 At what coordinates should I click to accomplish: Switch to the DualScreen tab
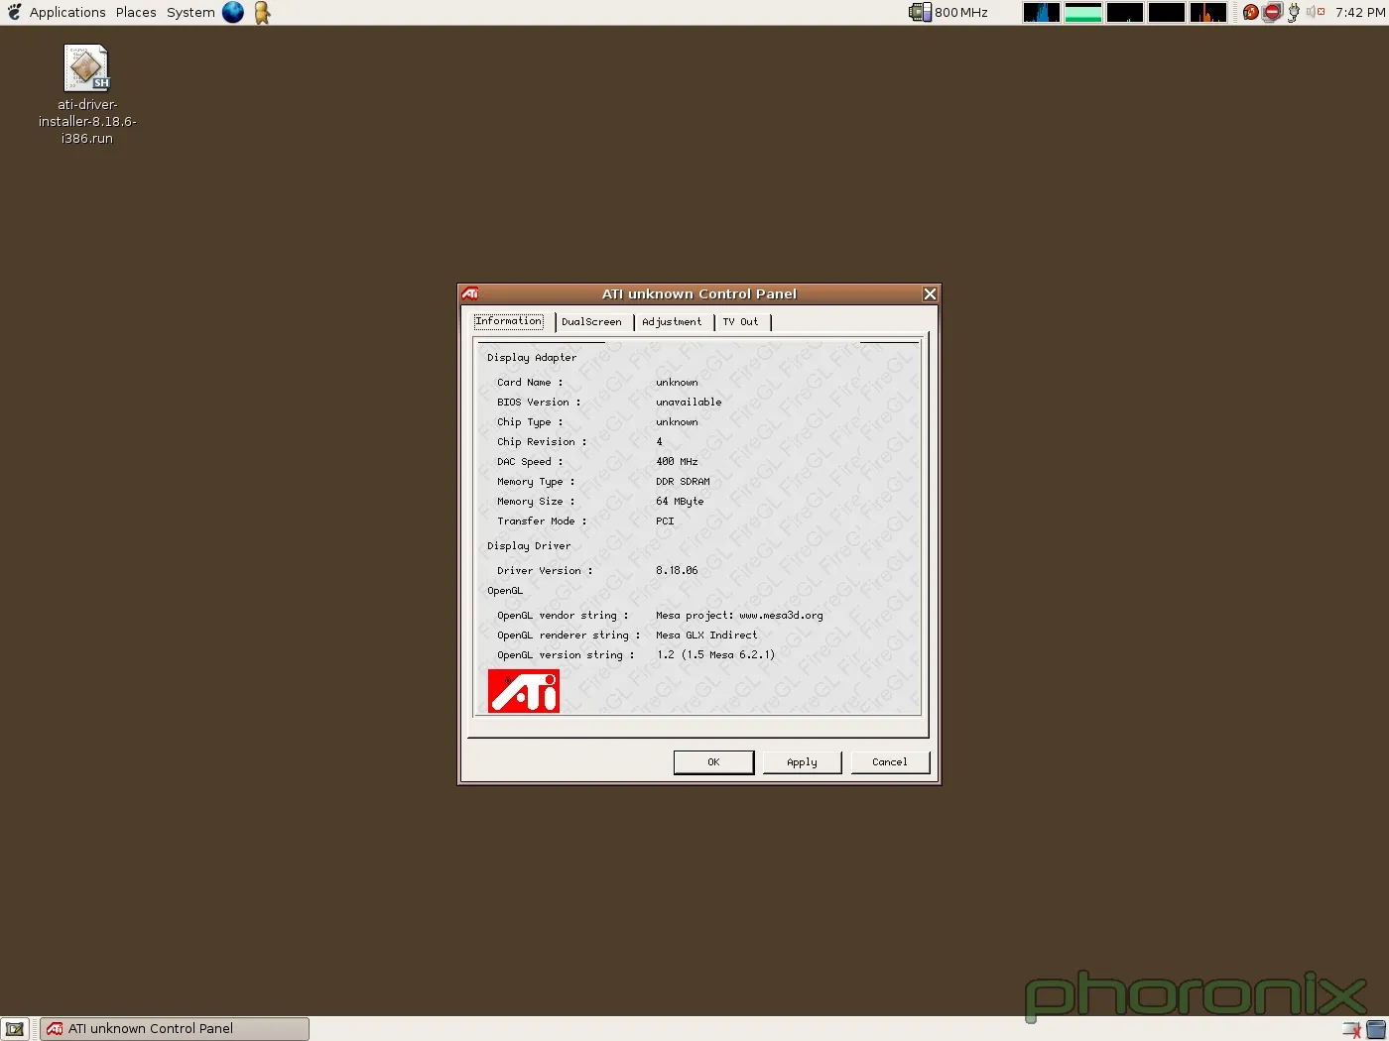pyautogui.click(x=591, y=322)
